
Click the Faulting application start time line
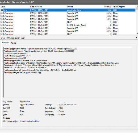click(26, 61)
